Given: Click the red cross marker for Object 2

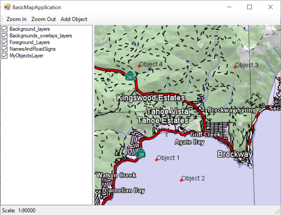Looking at the screenshot, I should [181, 180].
